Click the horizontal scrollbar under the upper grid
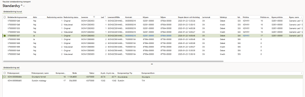Screen dimensions: 305x97 click(x=113, y=61)
